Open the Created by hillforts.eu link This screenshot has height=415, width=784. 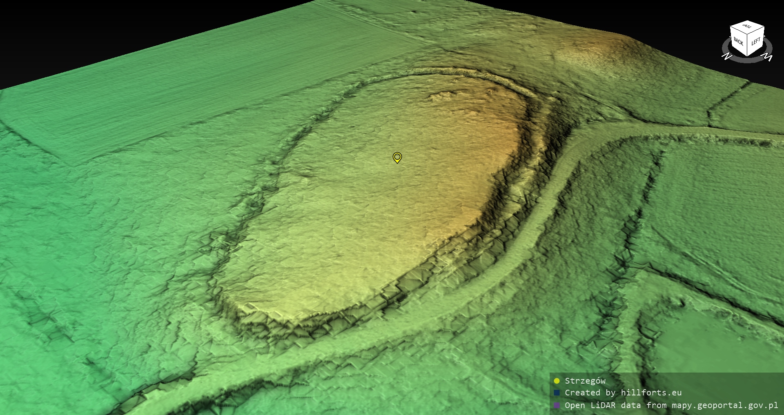point(623,393)
